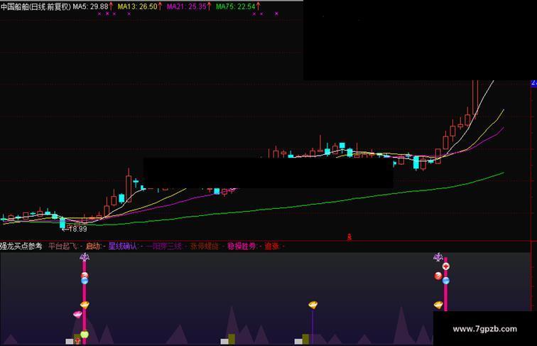Click the gray square next to the red up-arrow

coord(70,341)
